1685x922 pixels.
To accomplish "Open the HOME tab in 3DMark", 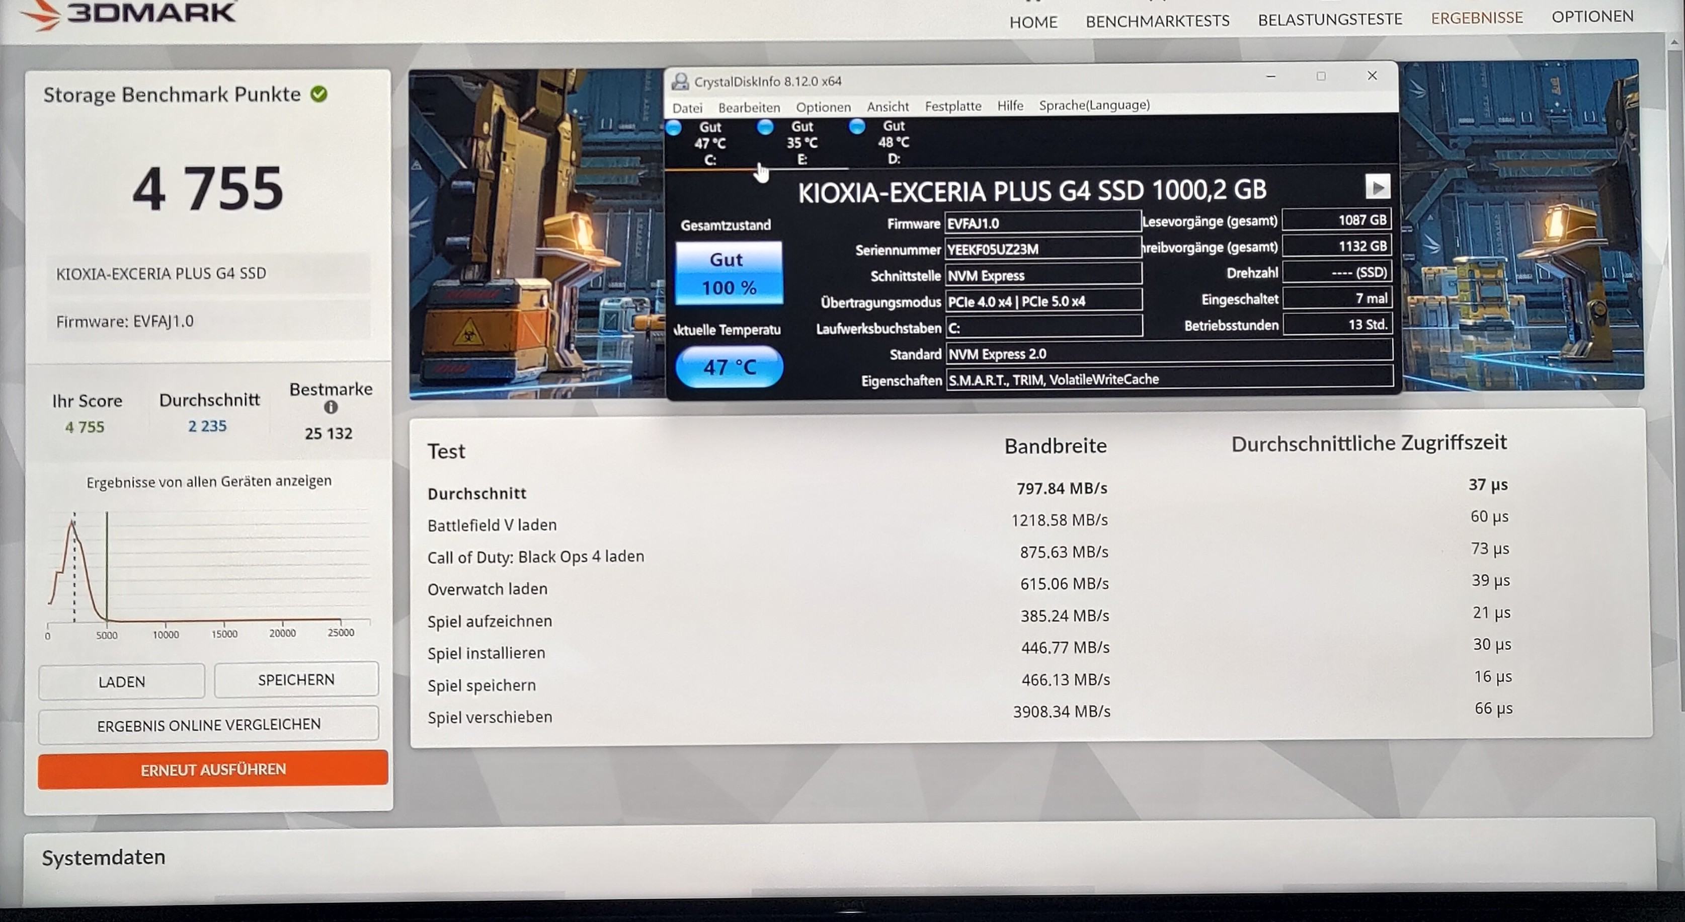I will click(1033, 22).
